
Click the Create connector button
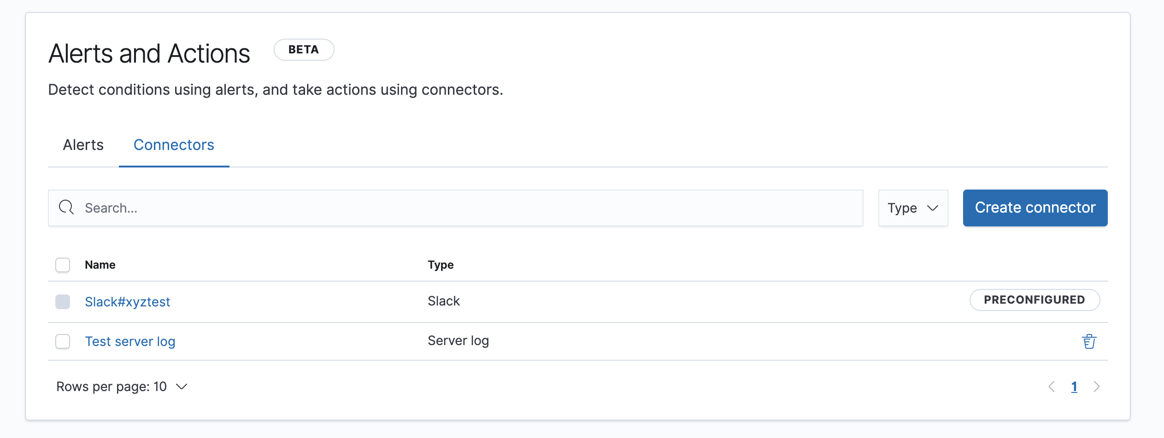[x=1035, y=208]
